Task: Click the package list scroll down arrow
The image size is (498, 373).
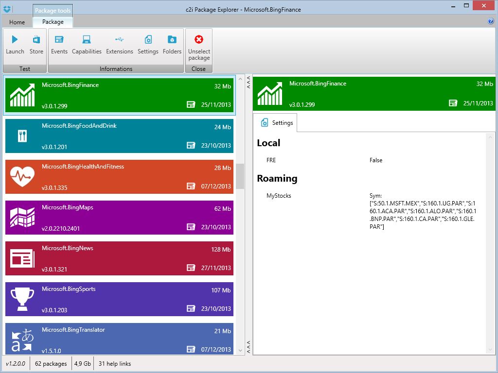Action: tap(240, 351)
